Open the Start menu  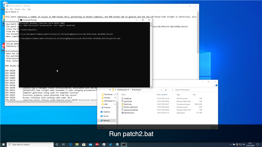tap(3, 145)
